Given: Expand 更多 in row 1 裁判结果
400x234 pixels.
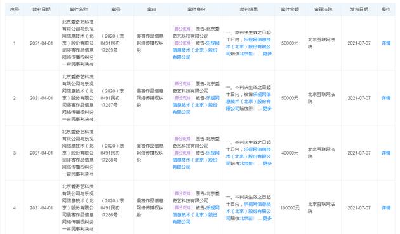Looking at the screenshot, I should pyautogui.click(x=267, y=53).
